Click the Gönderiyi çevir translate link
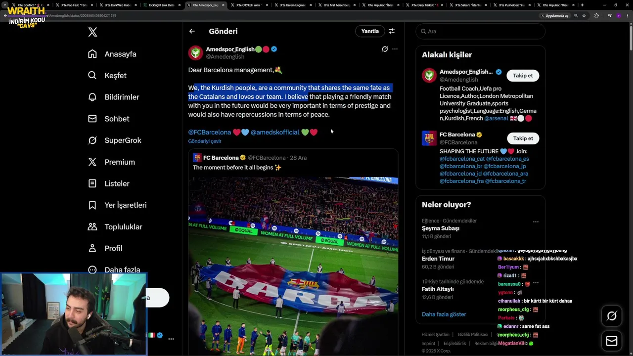The image size is (633, 356). [x=205, y=141]
